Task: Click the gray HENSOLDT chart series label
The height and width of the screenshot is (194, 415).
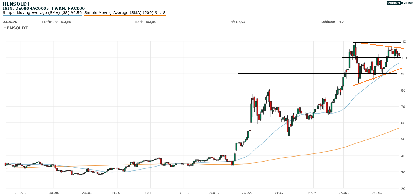Action: [15, 28]
